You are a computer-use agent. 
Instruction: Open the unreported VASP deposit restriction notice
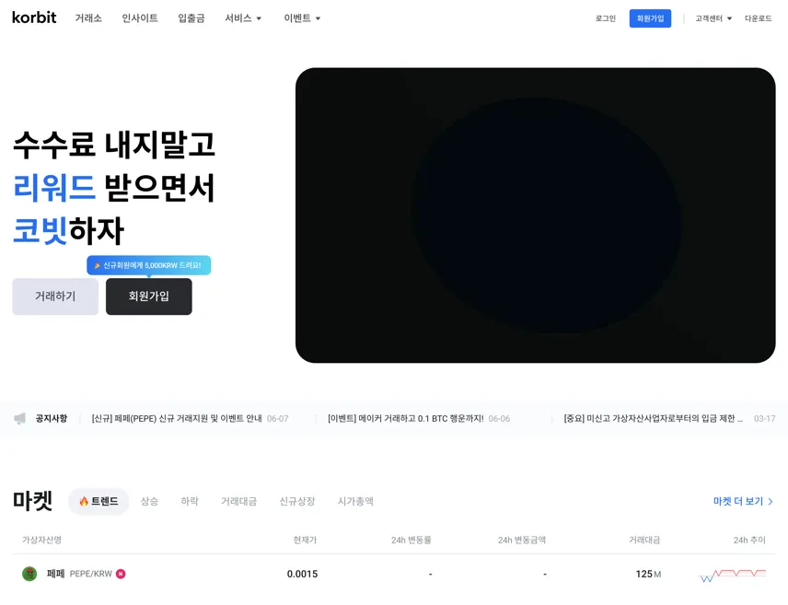(x=669, y=418)
